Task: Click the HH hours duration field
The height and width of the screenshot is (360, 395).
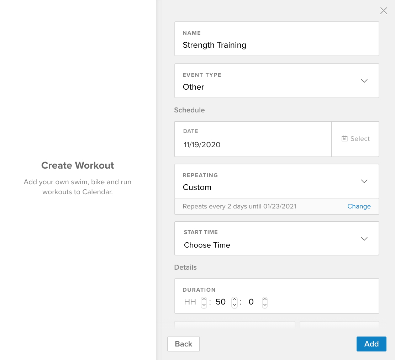Action: coord(190,301)
